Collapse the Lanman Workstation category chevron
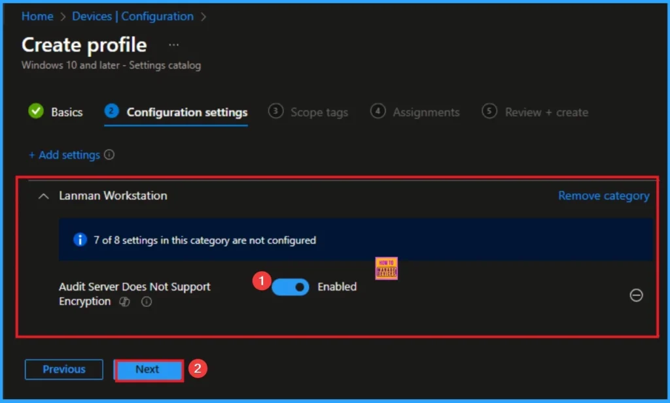Screen dimensions: 670x403 pyautogui.click(x=44, y=196)
